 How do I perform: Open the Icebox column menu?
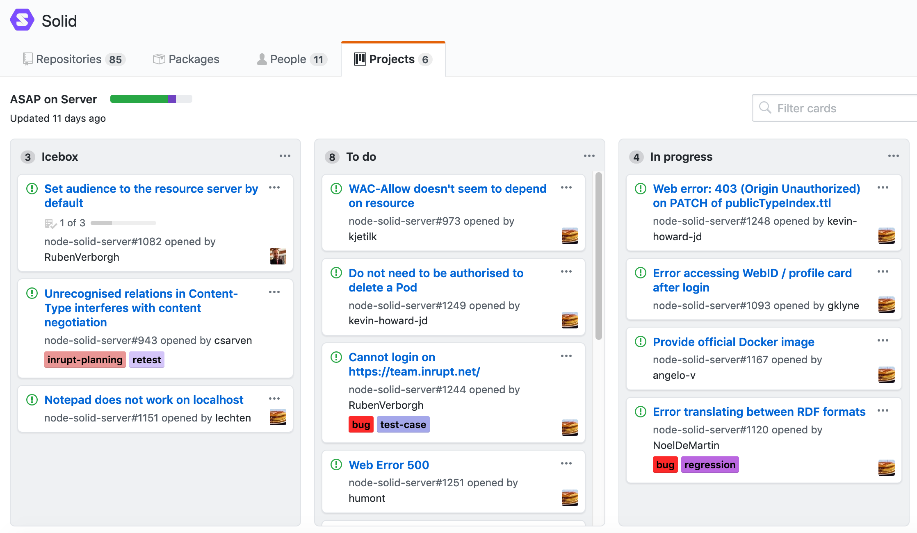(x=285, y=156)
